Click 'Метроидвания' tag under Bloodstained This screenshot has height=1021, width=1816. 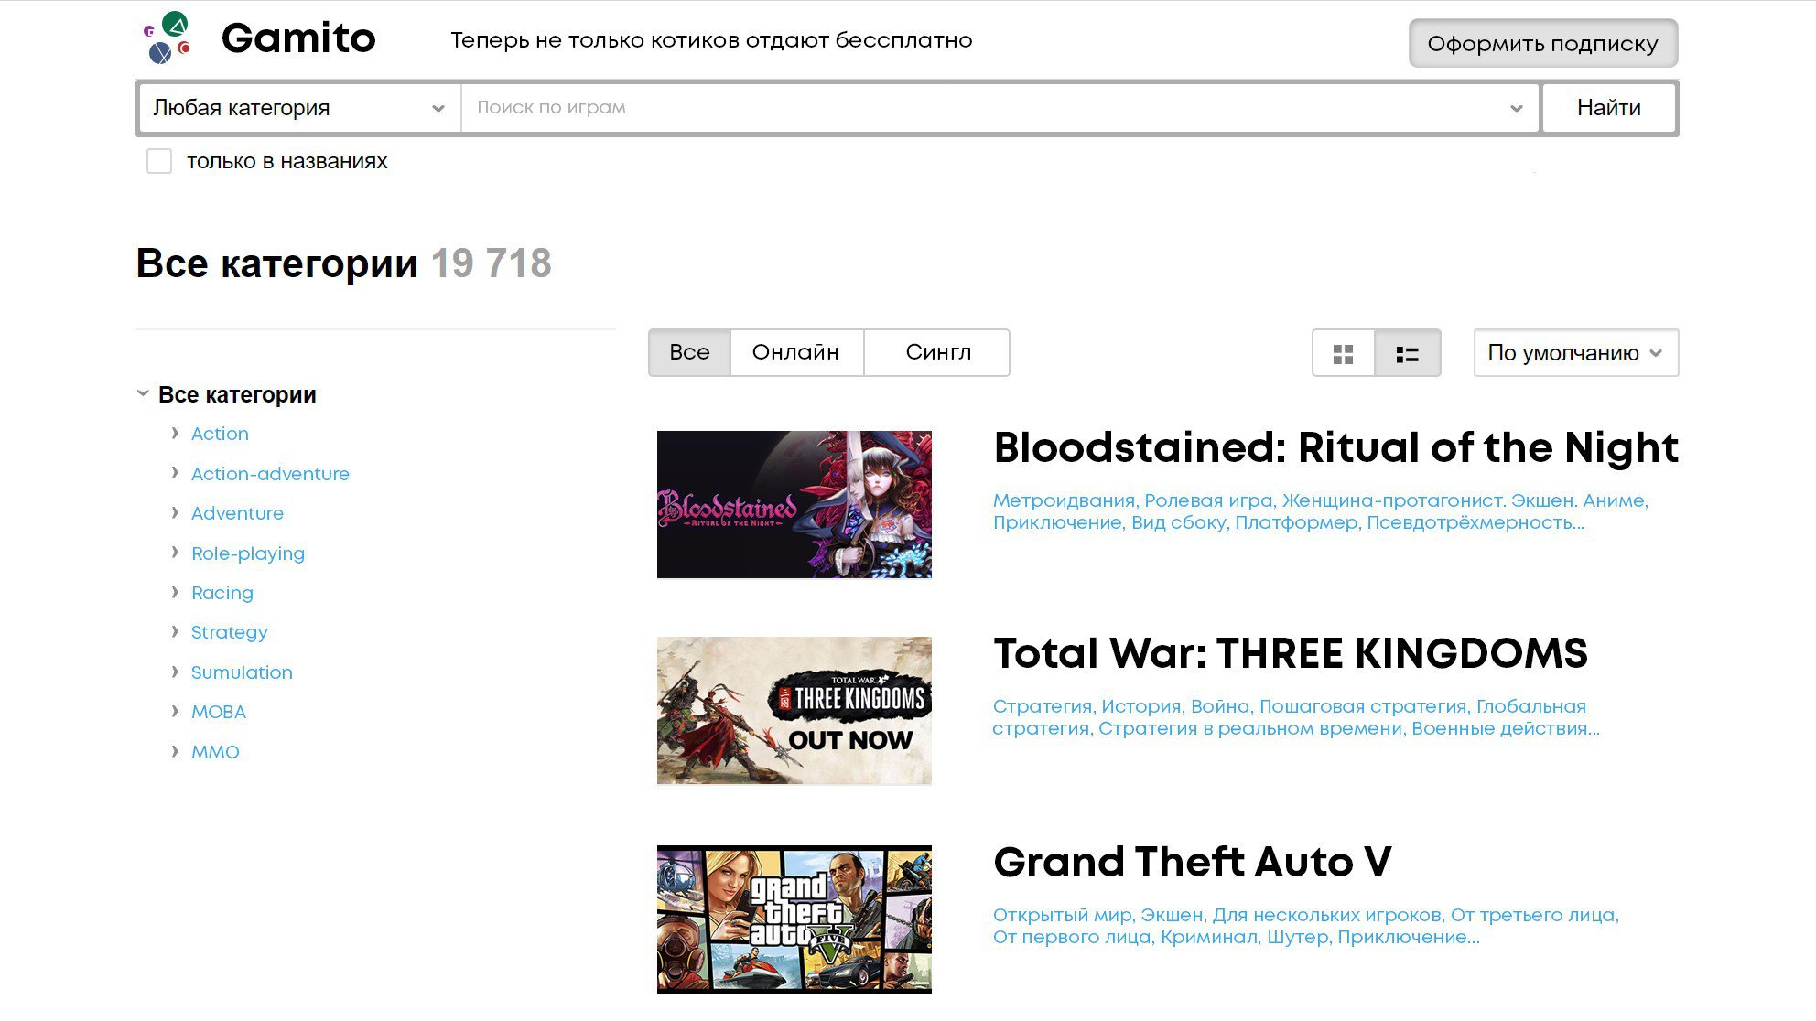[1065, 500]
